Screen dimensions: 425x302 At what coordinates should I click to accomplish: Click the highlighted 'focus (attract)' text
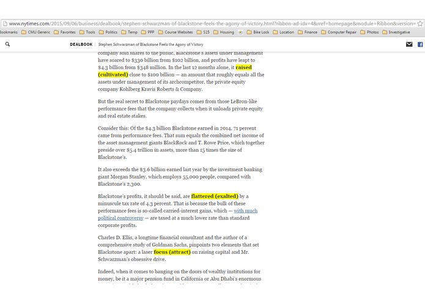tap(172, 252)
